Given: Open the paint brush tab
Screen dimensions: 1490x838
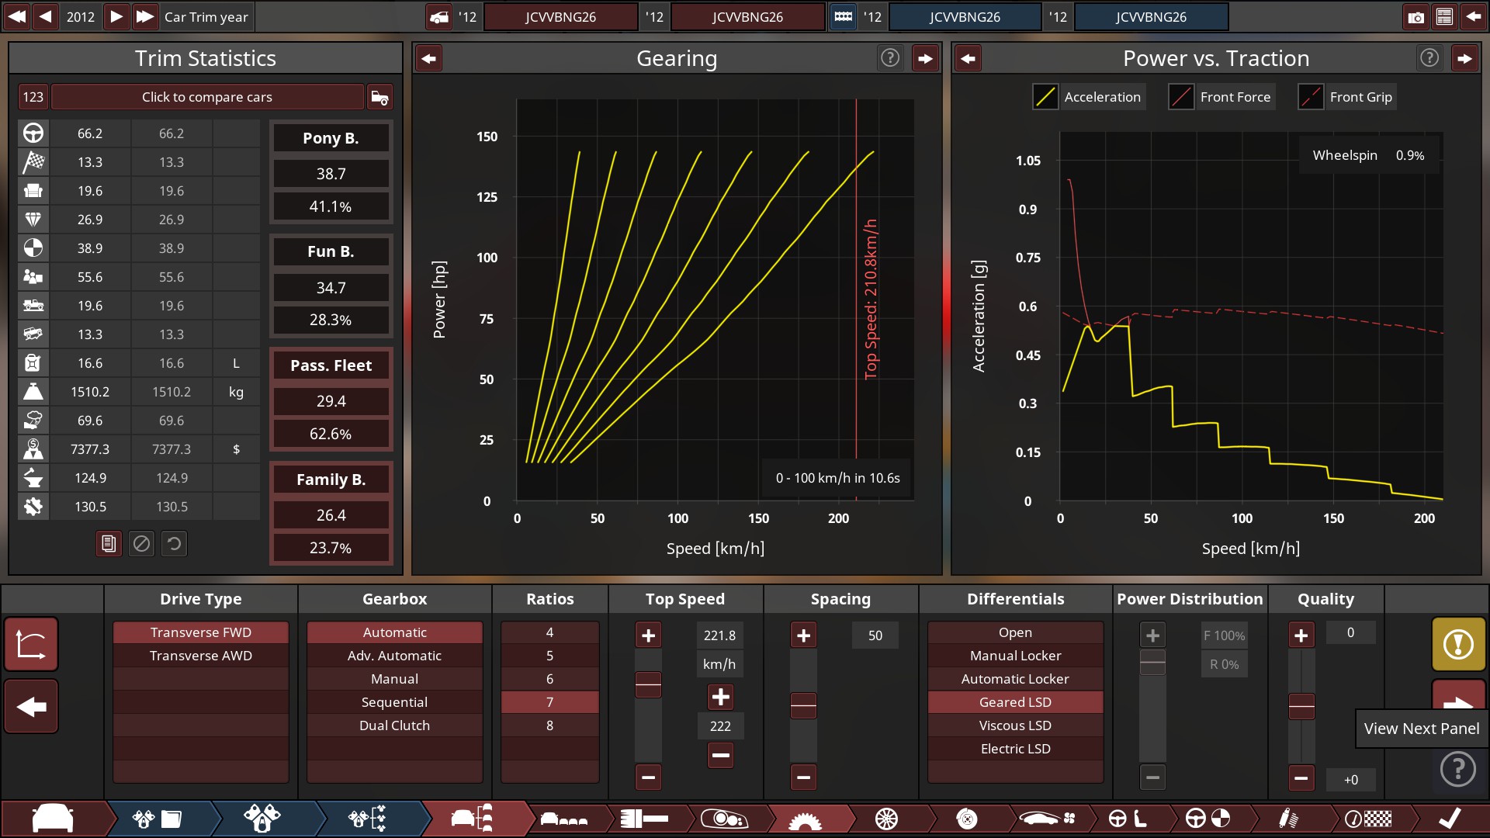Looking at the screenshot, I should (644, 819).
